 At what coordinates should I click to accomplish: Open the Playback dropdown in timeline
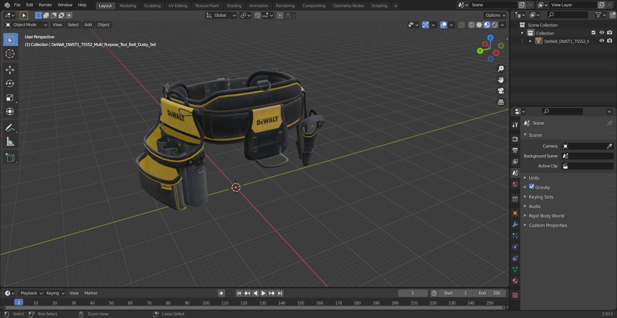31,293
